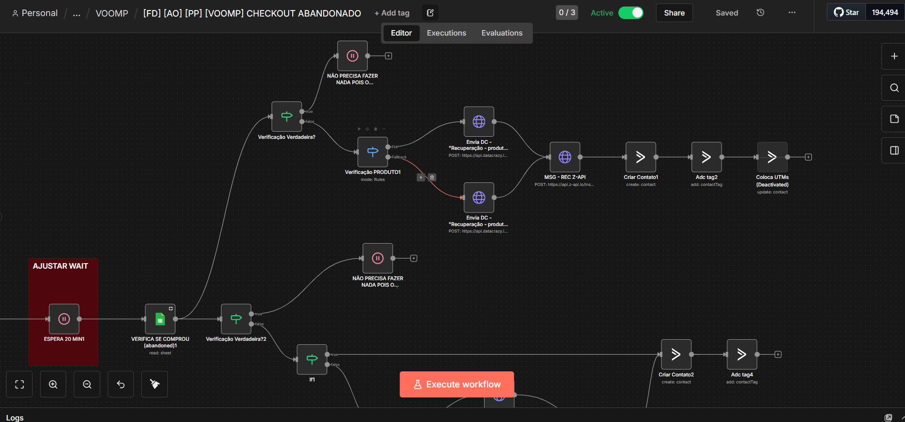This screenshot has width=905, height=422.
Task: Tidy up the workflow nodes
Action: (154, 384)
